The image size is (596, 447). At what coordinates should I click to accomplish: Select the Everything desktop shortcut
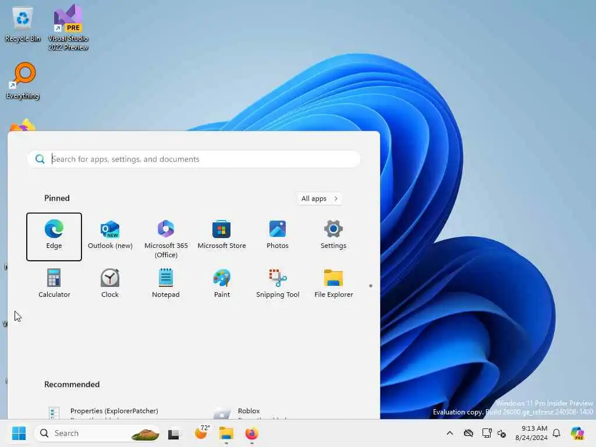23,81
